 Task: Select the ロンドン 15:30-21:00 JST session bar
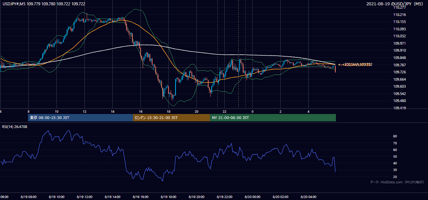(171, 118)
